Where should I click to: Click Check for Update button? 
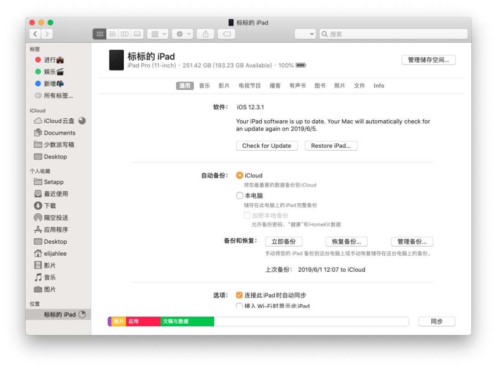click(267, 146)
